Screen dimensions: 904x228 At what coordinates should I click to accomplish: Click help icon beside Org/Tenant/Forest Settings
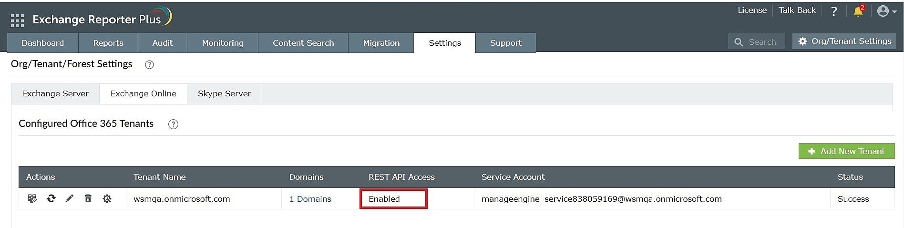pos(149,65)
